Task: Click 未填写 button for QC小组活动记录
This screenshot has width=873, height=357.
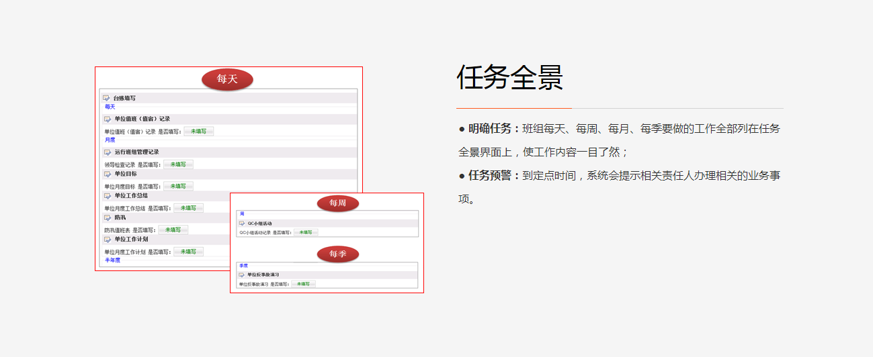Action: [x=306, y=233]
